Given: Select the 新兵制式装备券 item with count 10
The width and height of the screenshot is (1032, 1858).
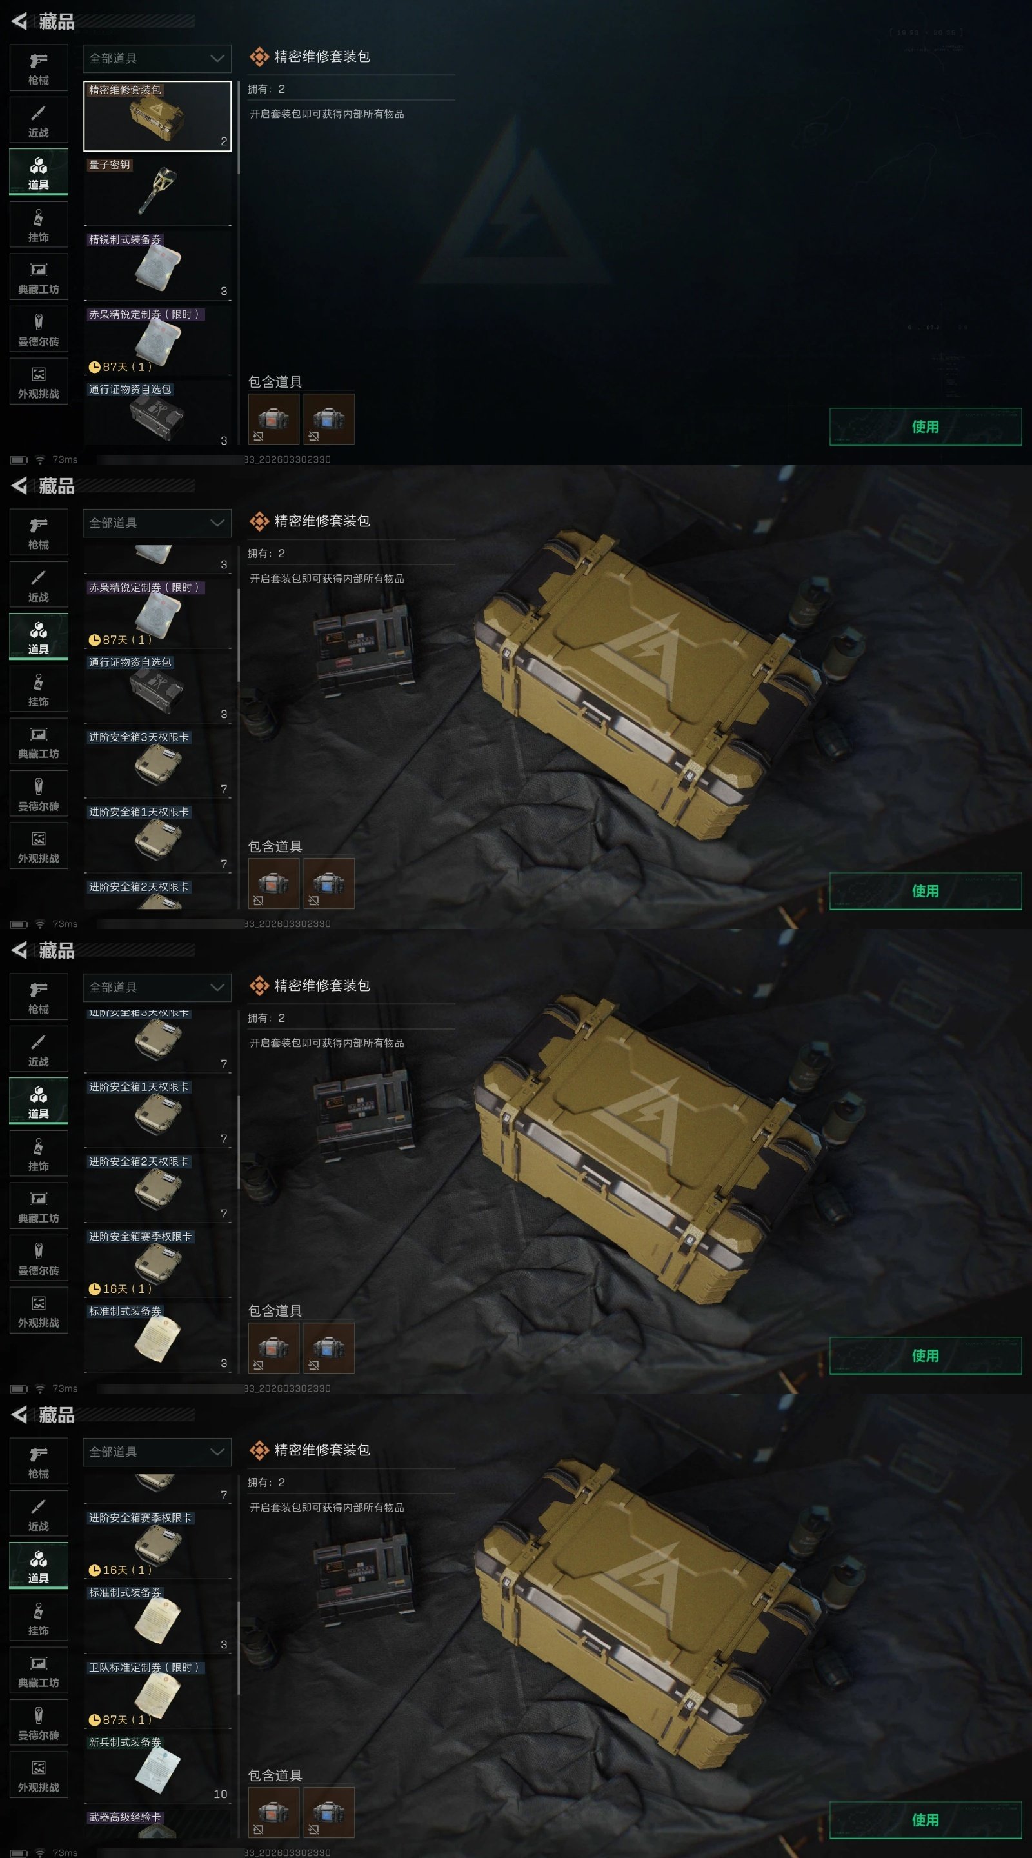Looking at the screenshot, I should tap(157, 1768).
